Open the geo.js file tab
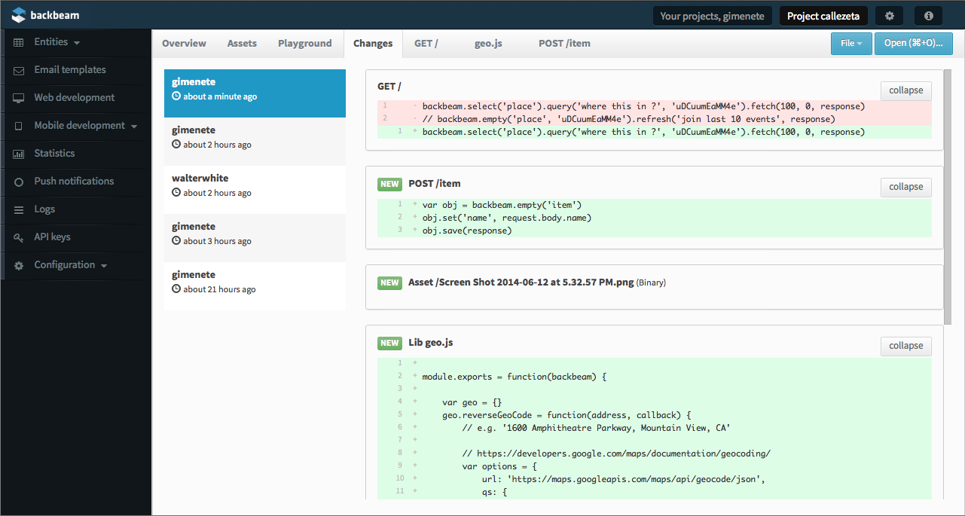 coord(488,43)
